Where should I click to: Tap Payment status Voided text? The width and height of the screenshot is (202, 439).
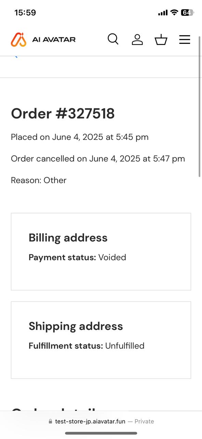(77, 258)
